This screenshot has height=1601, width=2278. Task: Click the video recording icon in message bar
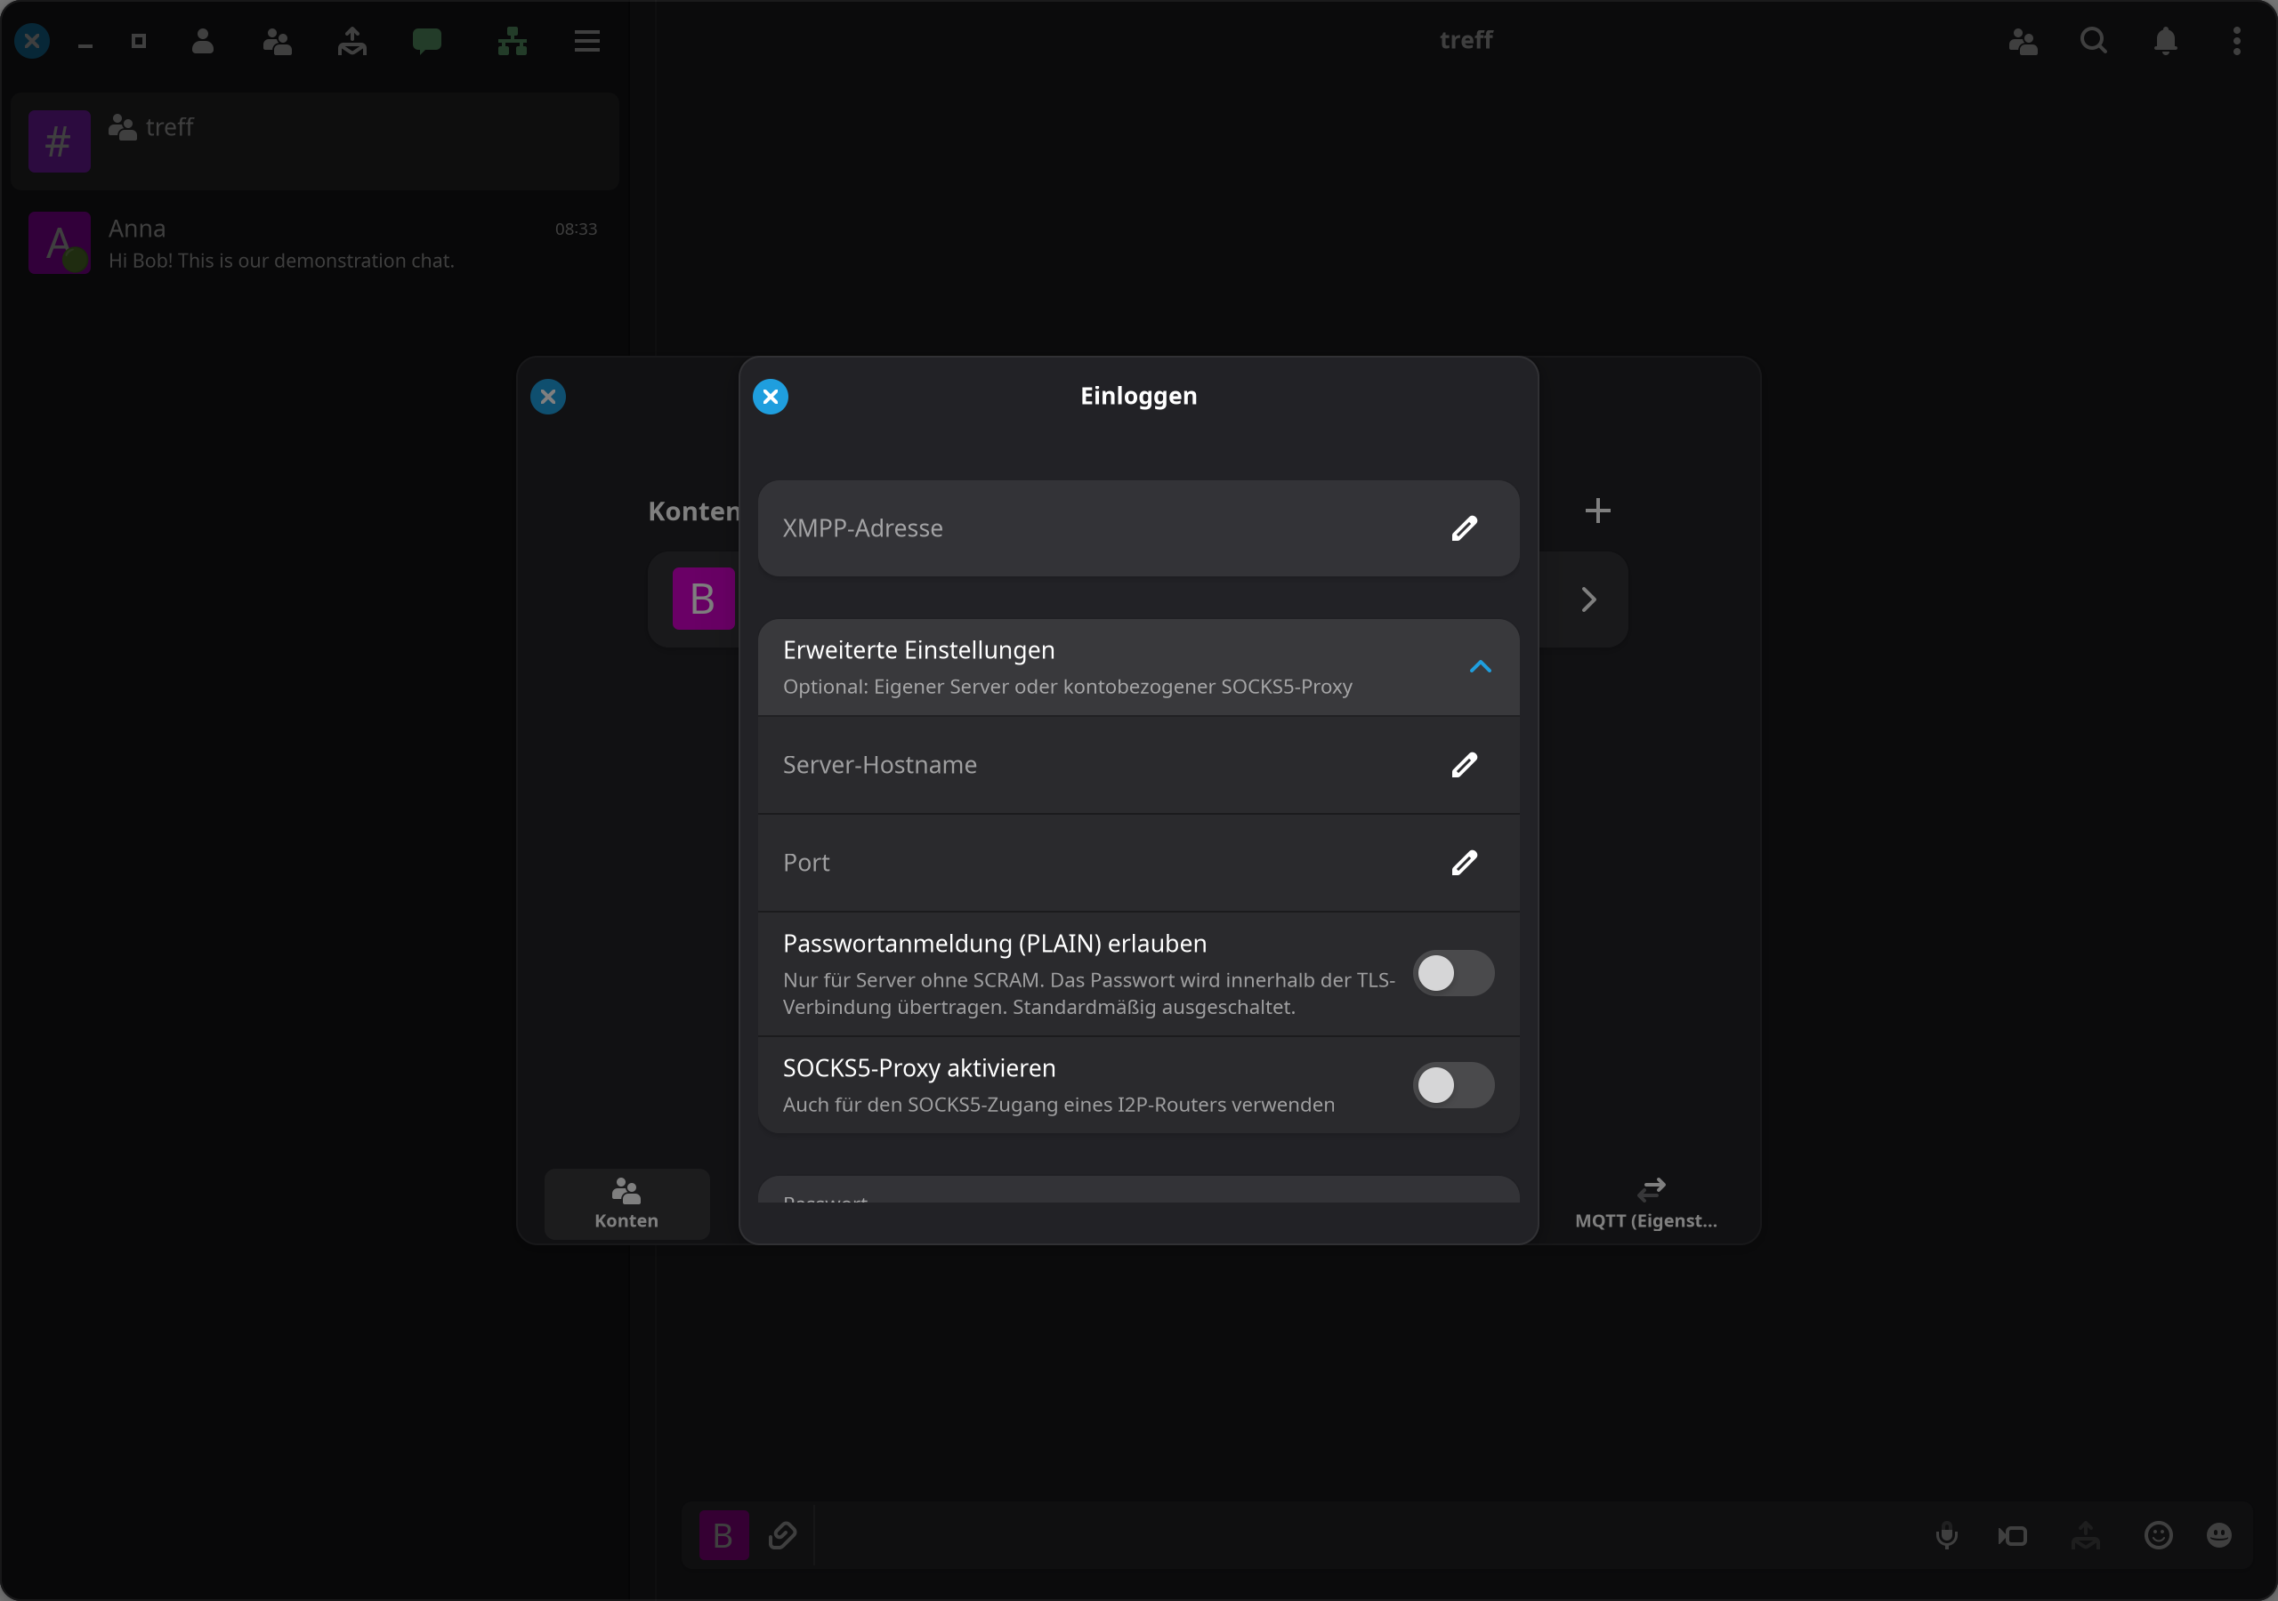click(x=2013, y=1535)
